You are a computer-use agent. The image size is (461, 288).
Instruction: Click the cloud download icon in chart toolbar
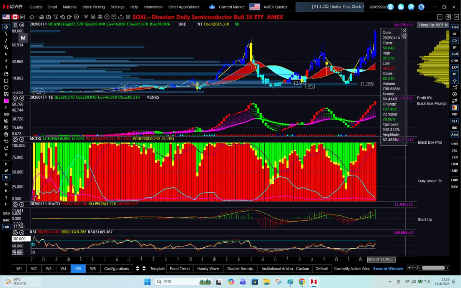pyautogui.click(x=32, y=17)
